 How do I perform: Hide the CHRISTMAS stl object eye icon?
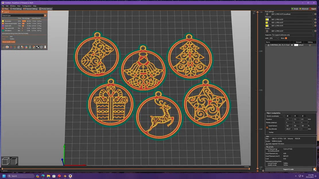292,45
